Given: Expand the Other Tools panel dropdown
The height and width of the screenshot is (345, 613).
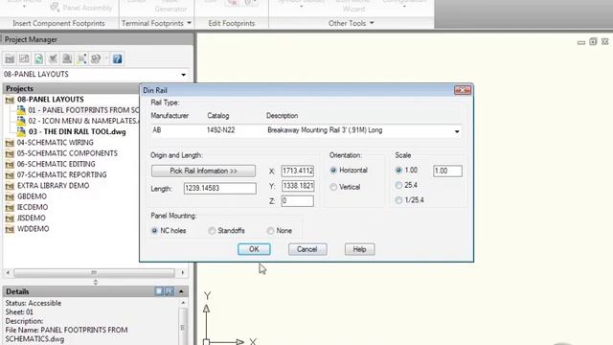Looking at the screenshot, I should [x=372, y=23].
